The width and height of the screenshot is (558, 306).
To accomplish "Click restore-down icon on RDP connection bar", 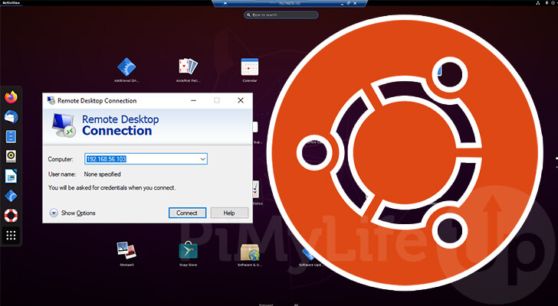I will (x=348, y=3).
